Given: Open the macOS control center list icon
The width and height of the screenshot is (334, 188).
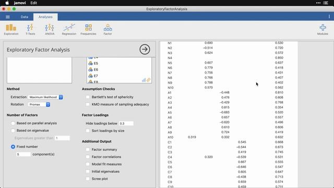Looking at the screenshot, I should click(x=326, y=3).
